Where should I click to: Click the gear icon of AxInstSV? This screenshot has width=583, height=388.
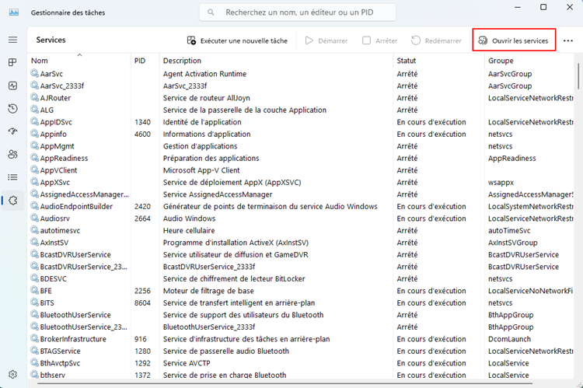[x=34, y=242]
